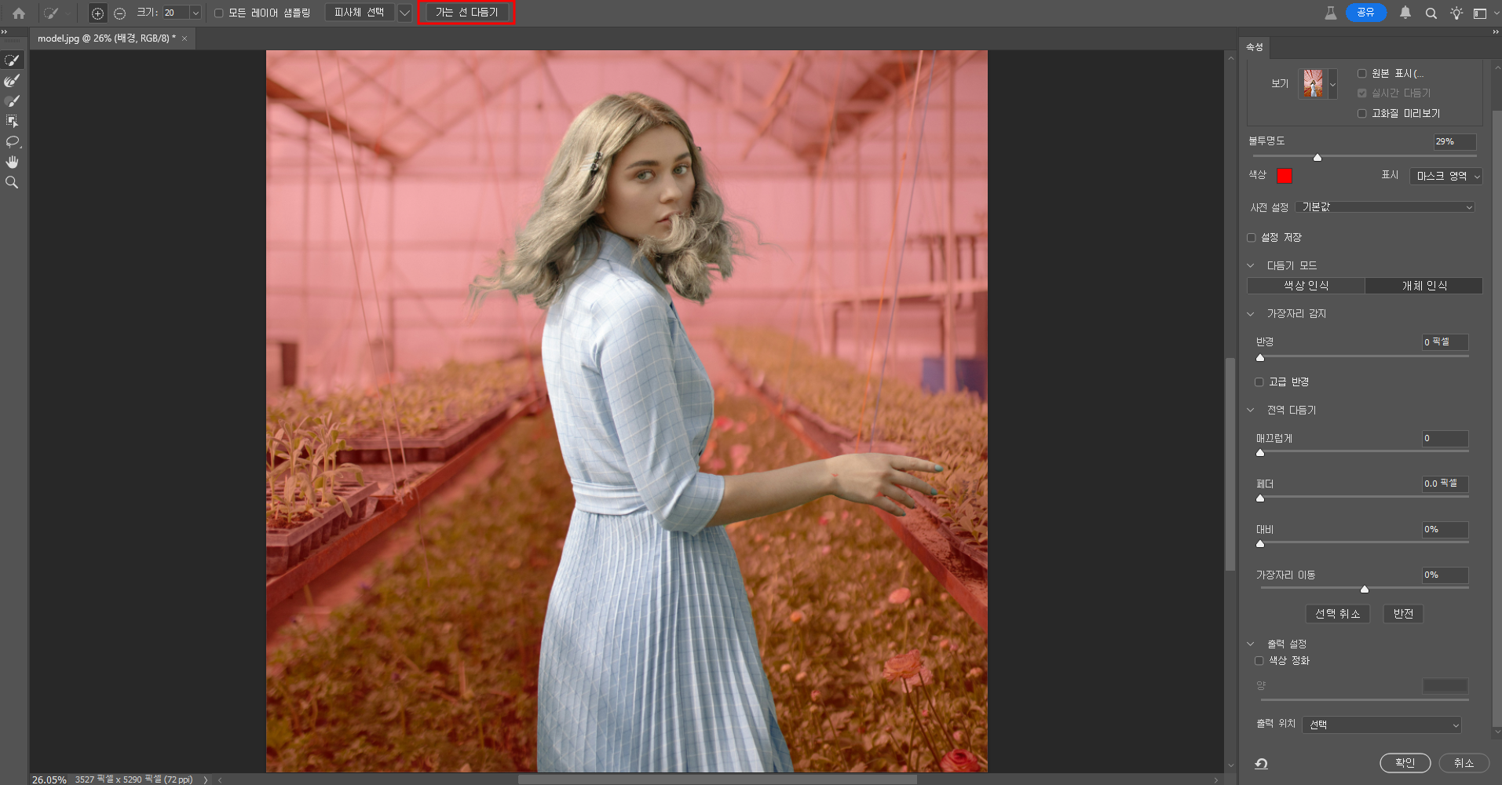Adjust the 불투명도 opacity slider
The image size is (1502, 785).
[x=1317, y=157]
